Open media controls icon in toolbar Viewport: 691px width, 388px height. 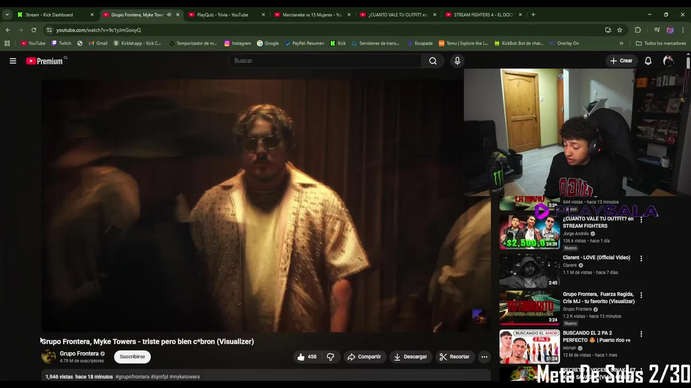(x=657, y=30)
